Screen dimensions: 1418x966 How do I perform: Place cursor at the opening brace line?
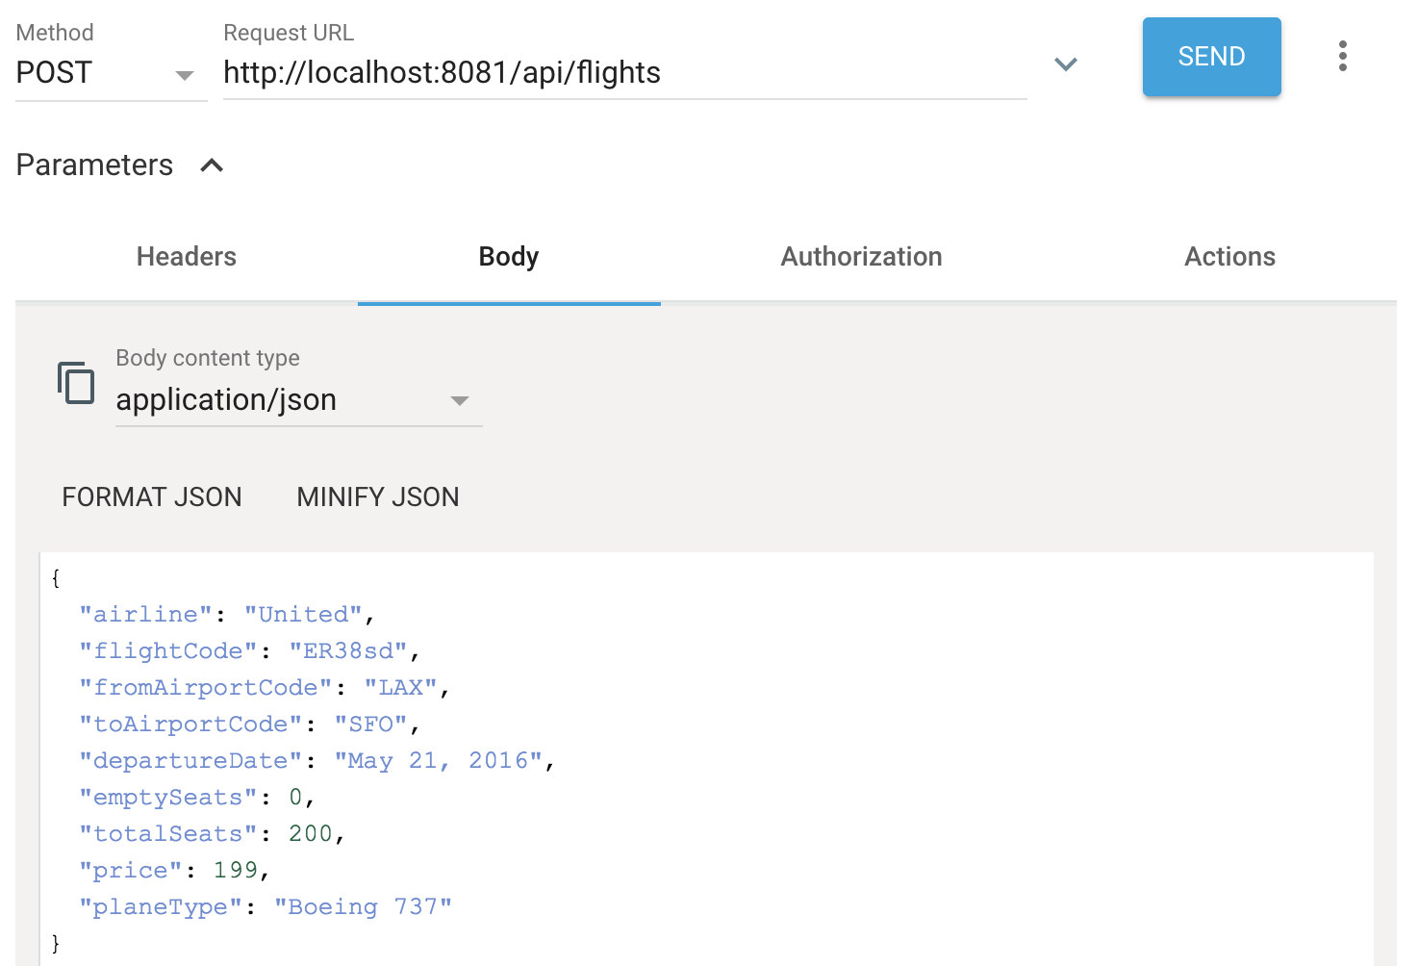pyautogui.click(x=56, y=577)
